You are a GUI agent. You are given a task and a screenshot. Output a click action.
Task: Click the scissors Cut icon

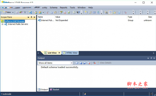click(x=48, y=12)
